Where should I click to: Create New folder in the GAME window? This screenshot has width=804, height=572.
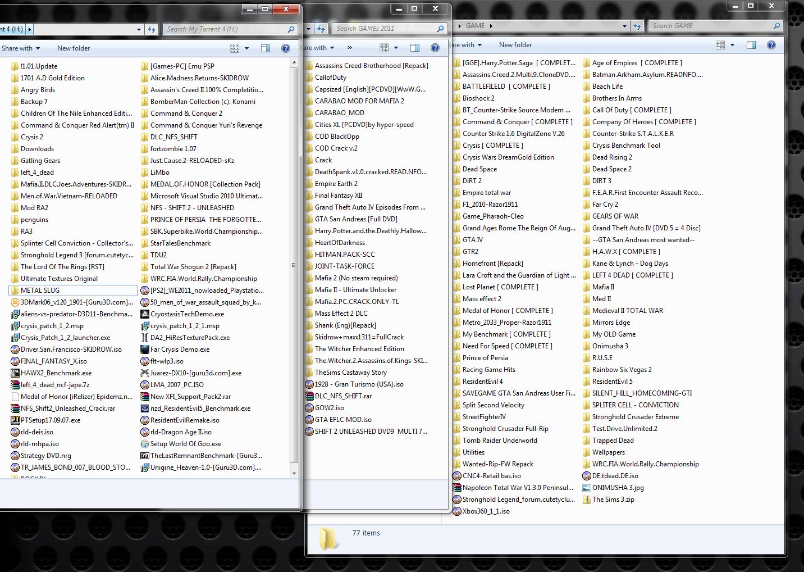click(515, 45)
